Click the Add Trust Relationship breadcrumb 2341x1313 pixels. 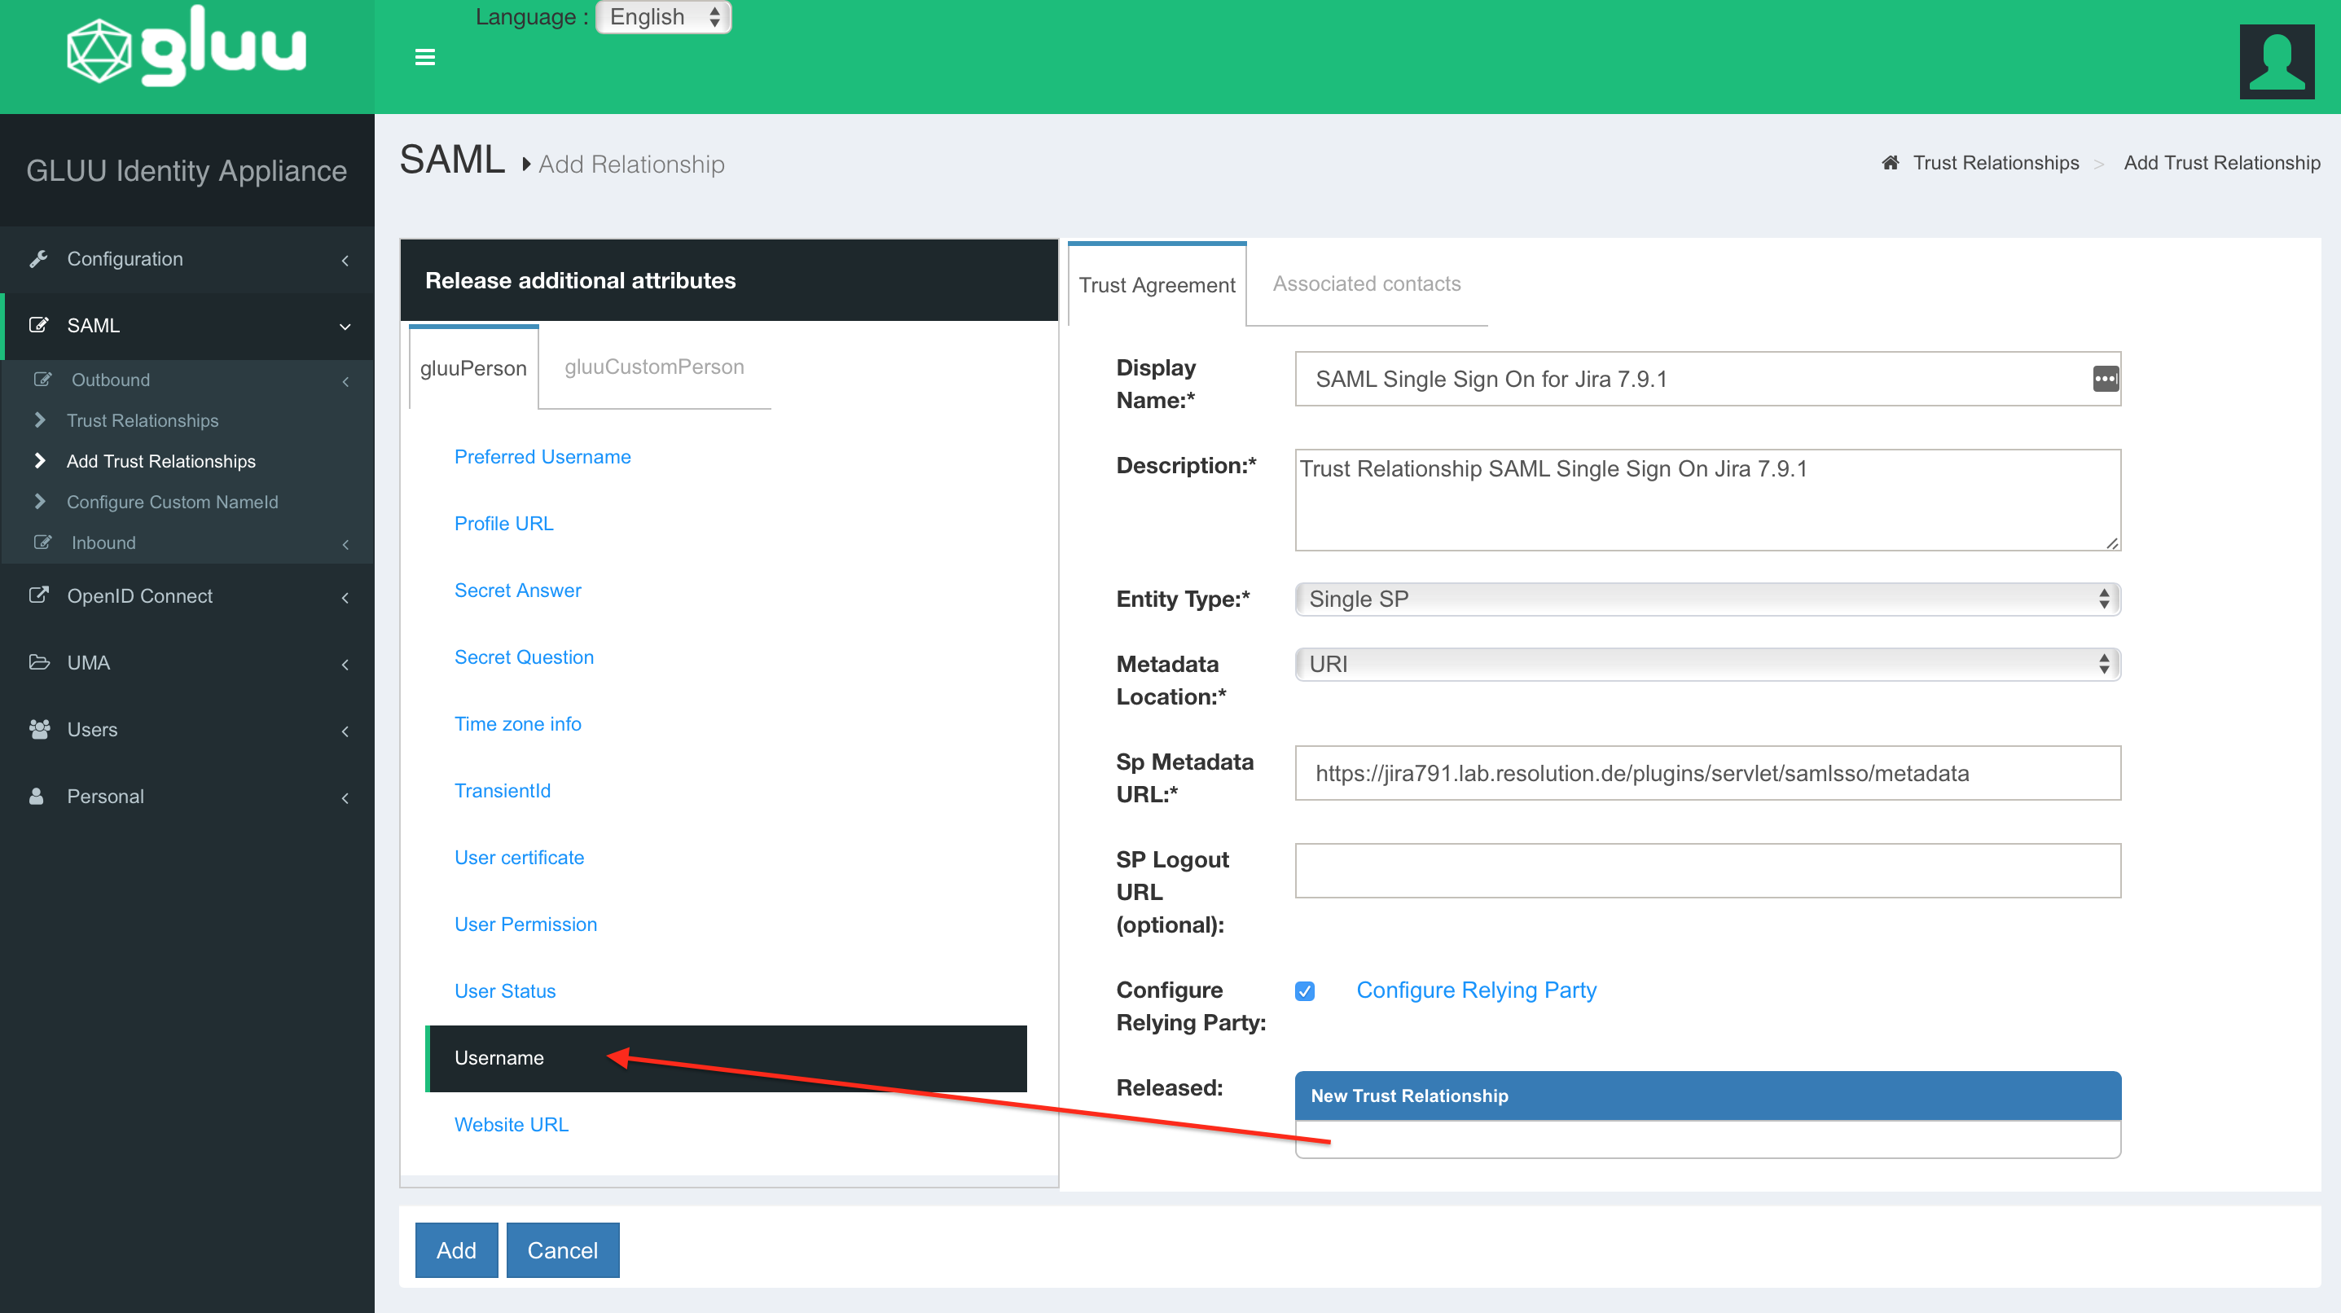coord(2221,163)
